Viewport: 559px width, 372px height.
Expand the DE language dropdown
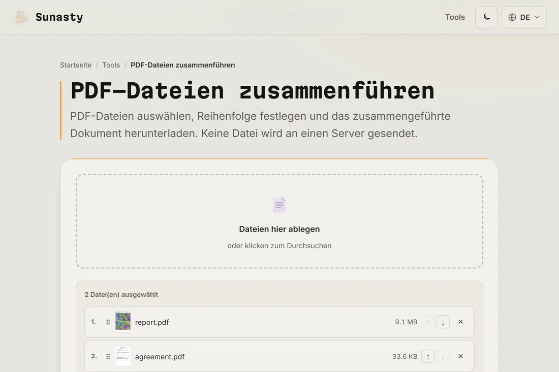[524, 17]
